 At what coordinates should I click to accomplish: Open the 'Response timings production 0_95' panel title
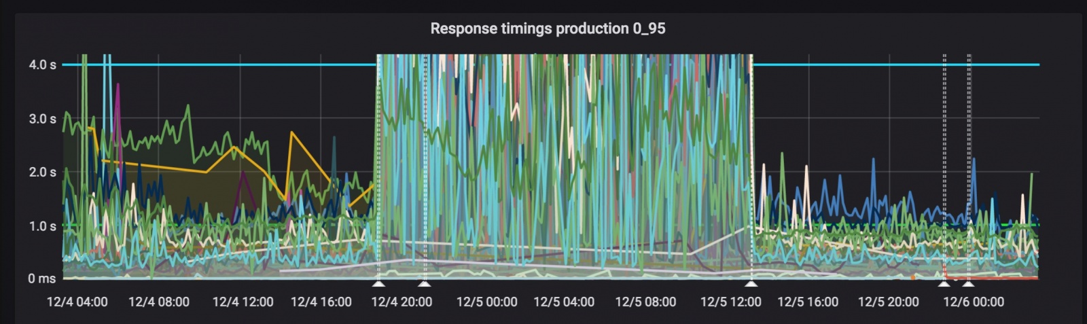548,29
